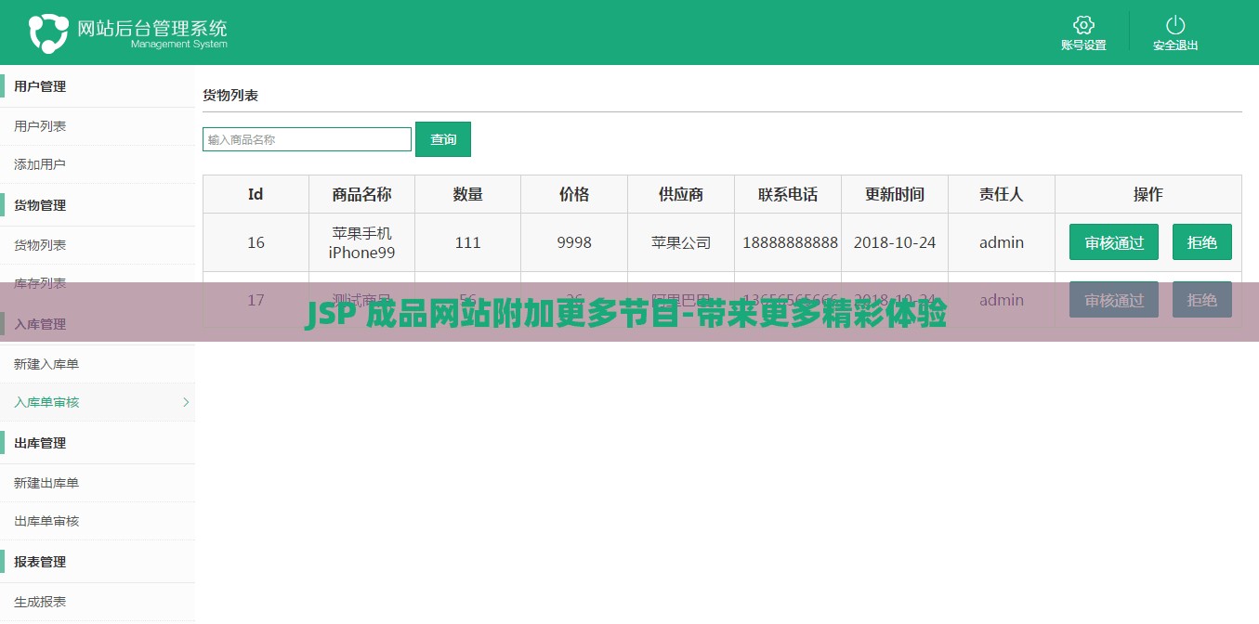This screenshot has width=1259, height=624.
Task: Click the 输入商品名称 search field
Action: [307, 138]
